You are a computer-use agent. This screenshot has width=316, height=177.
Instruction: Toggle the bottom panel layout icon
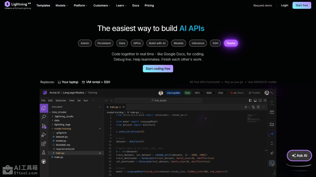pyautogui.click(x=255, y=100)
